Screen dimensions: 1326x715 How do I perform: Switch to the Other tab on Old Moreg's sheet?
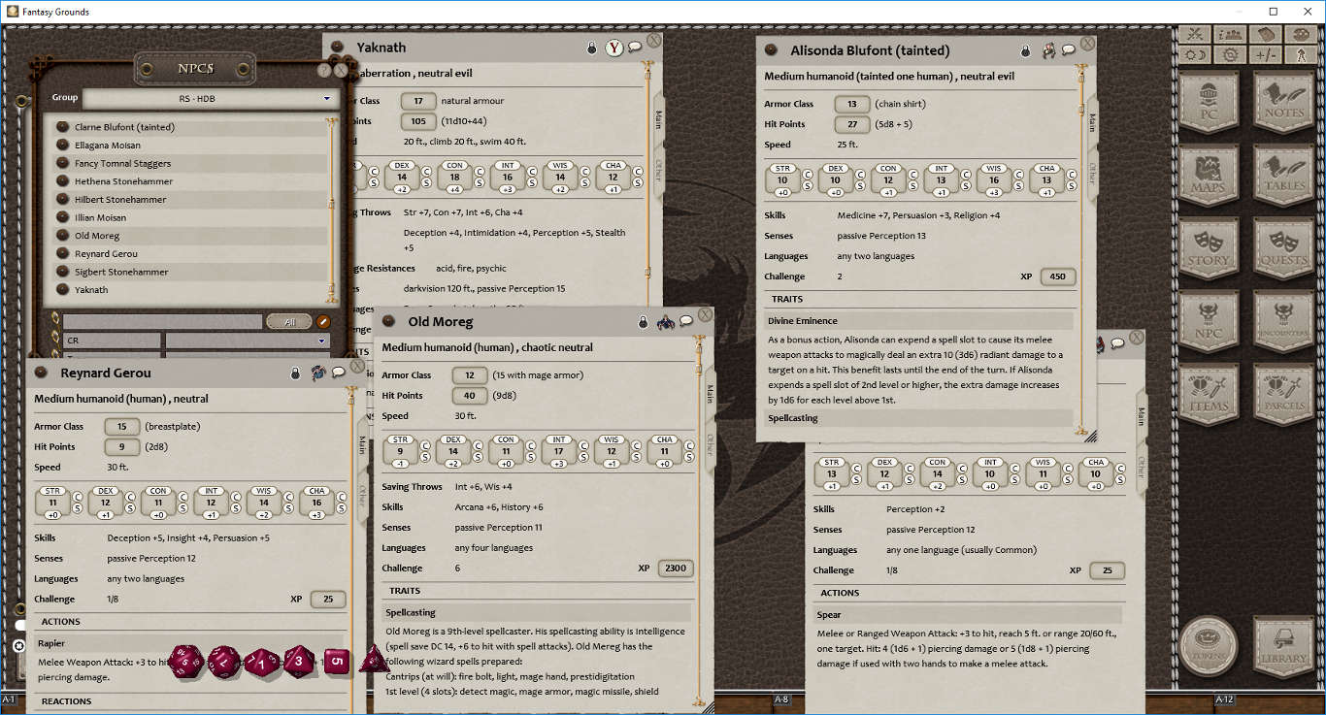[x=710, y=440]
